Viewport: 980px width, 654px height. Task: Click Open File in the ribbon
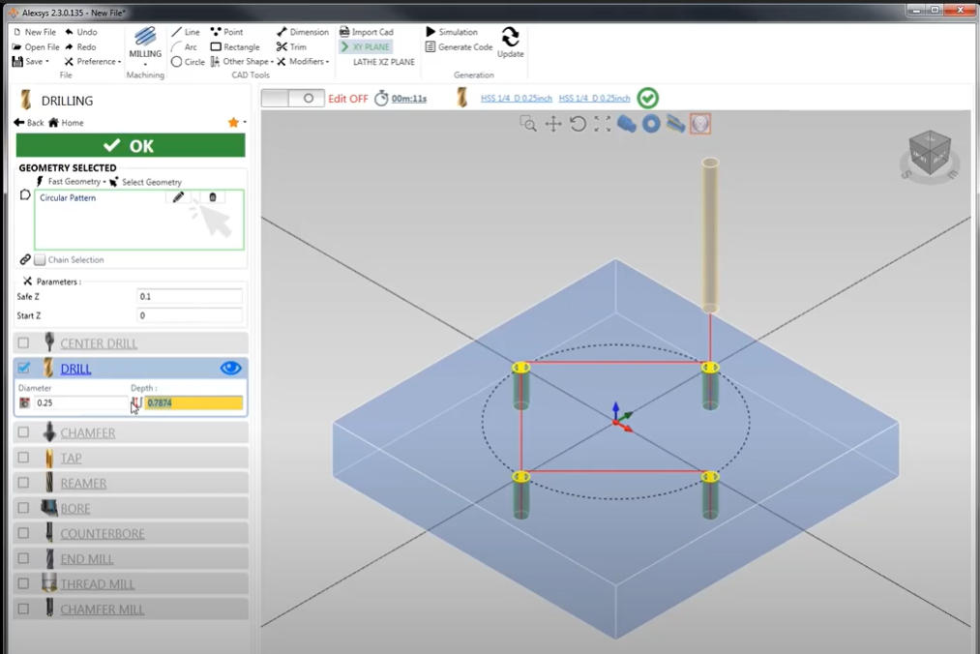(36, 46)
